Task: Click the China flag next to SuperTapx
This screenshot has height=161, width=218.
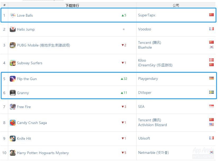Action: (x=211, y=15)
